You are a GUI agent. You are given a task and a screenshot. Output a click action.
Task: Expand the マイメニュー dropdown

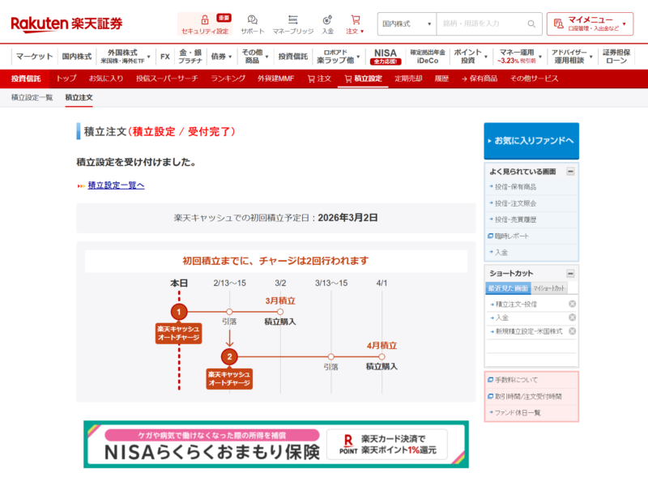[595, 23]
